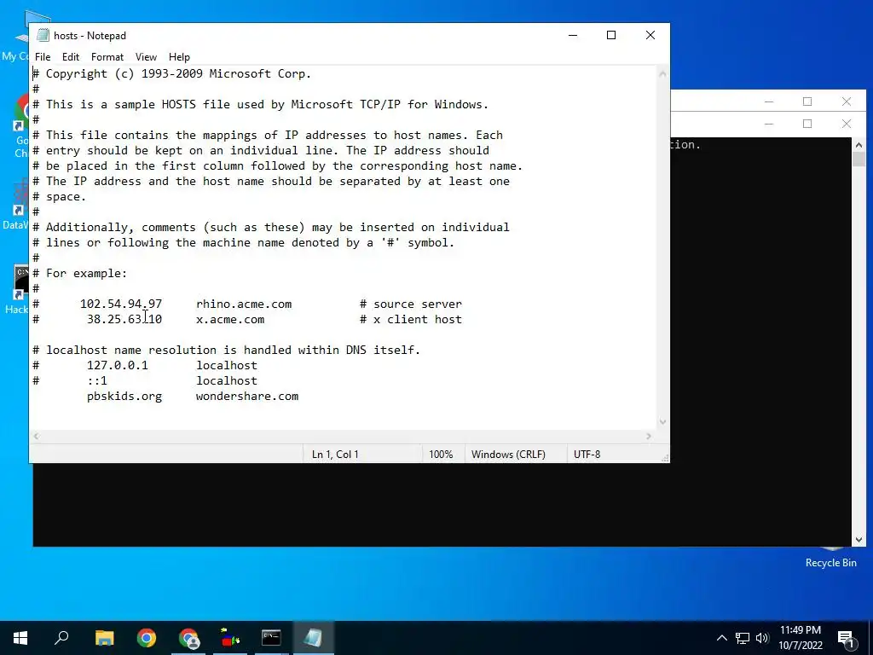The width and height of the screenshot is (873, 655).
Task: Open the network status tray icon
Action: pyautogui.click(x=743, y=638)
